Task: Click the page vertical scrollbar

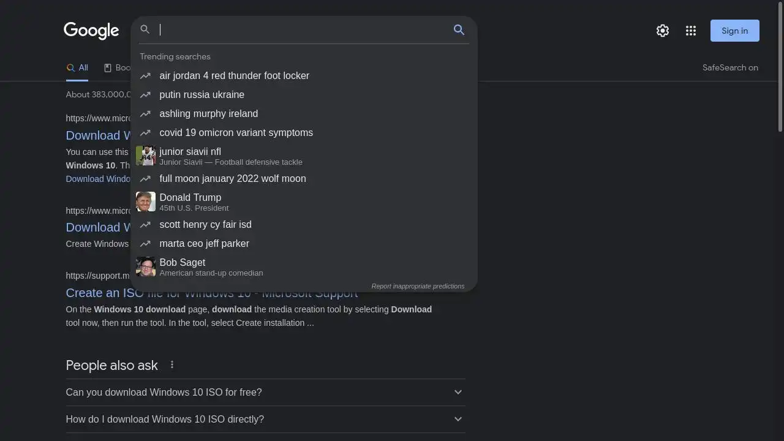Action: click(x=780, y=67)
